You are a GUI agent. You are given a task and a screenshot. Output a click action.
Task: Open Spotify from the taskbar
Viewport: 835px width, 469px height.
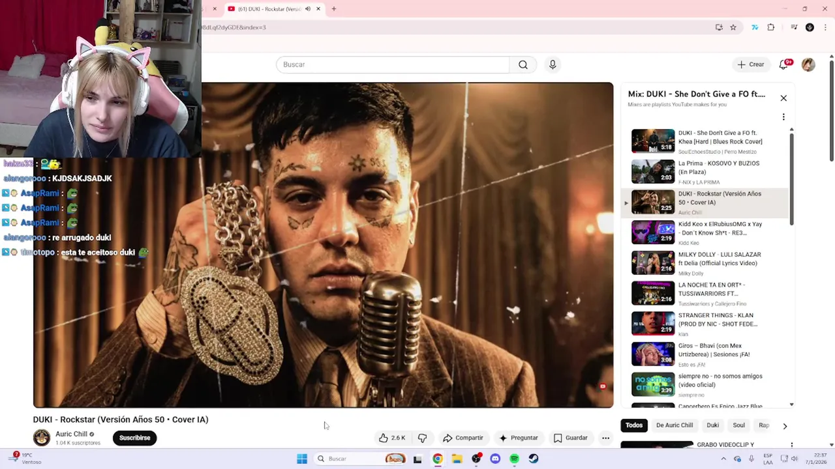coord(514,459)
